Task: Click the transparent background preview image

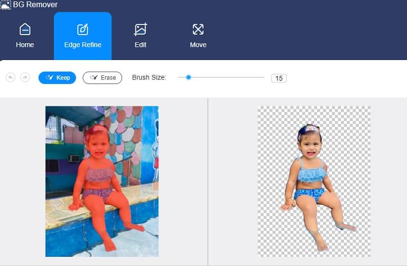Action: pyautogui.click(x=314, y=182)
